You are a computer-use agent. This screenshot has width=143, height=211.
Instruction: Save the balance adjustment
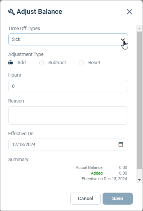coord(118,199)
